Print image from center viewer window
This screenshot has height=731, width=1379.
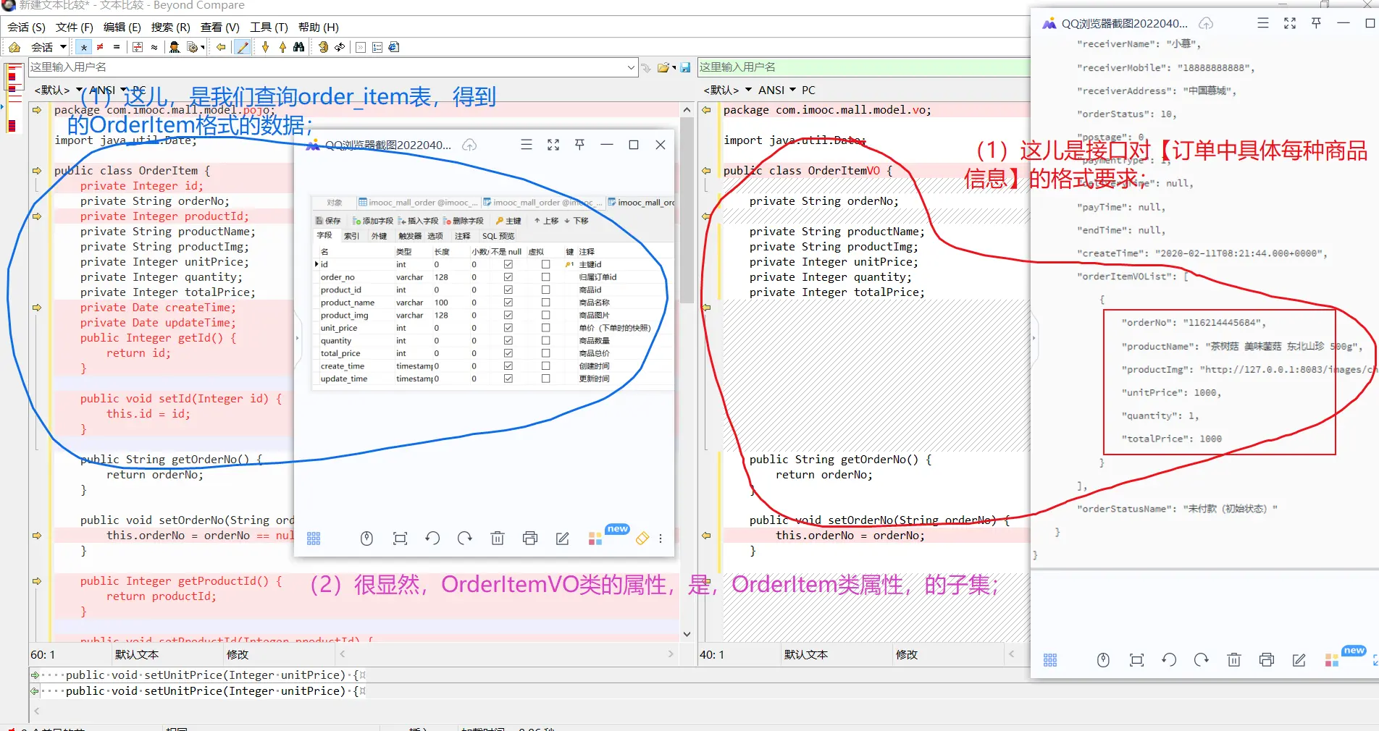(530, 538)
